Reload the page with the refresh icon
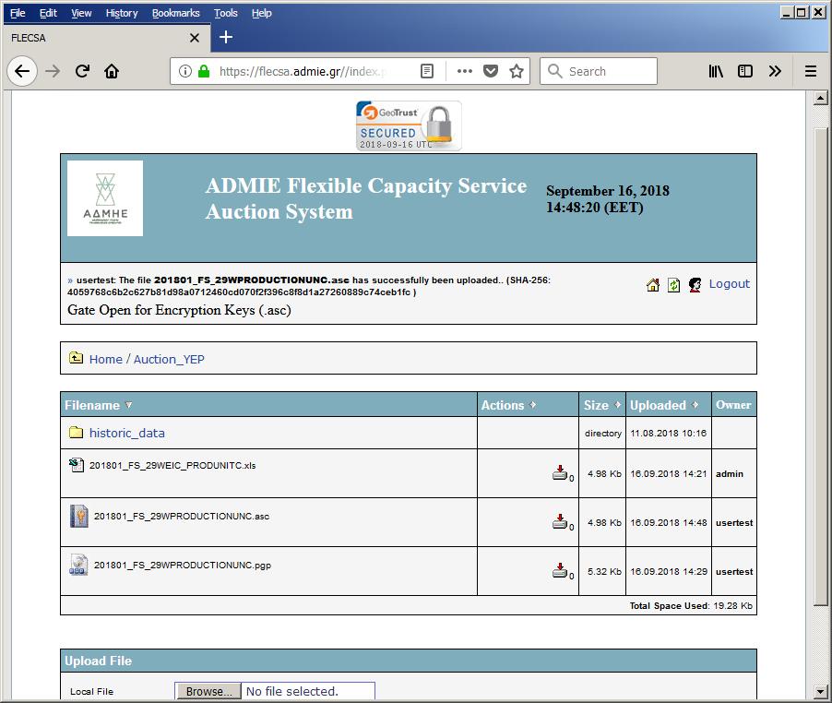This screenshot has height=703, width=832. coord(82,71)
